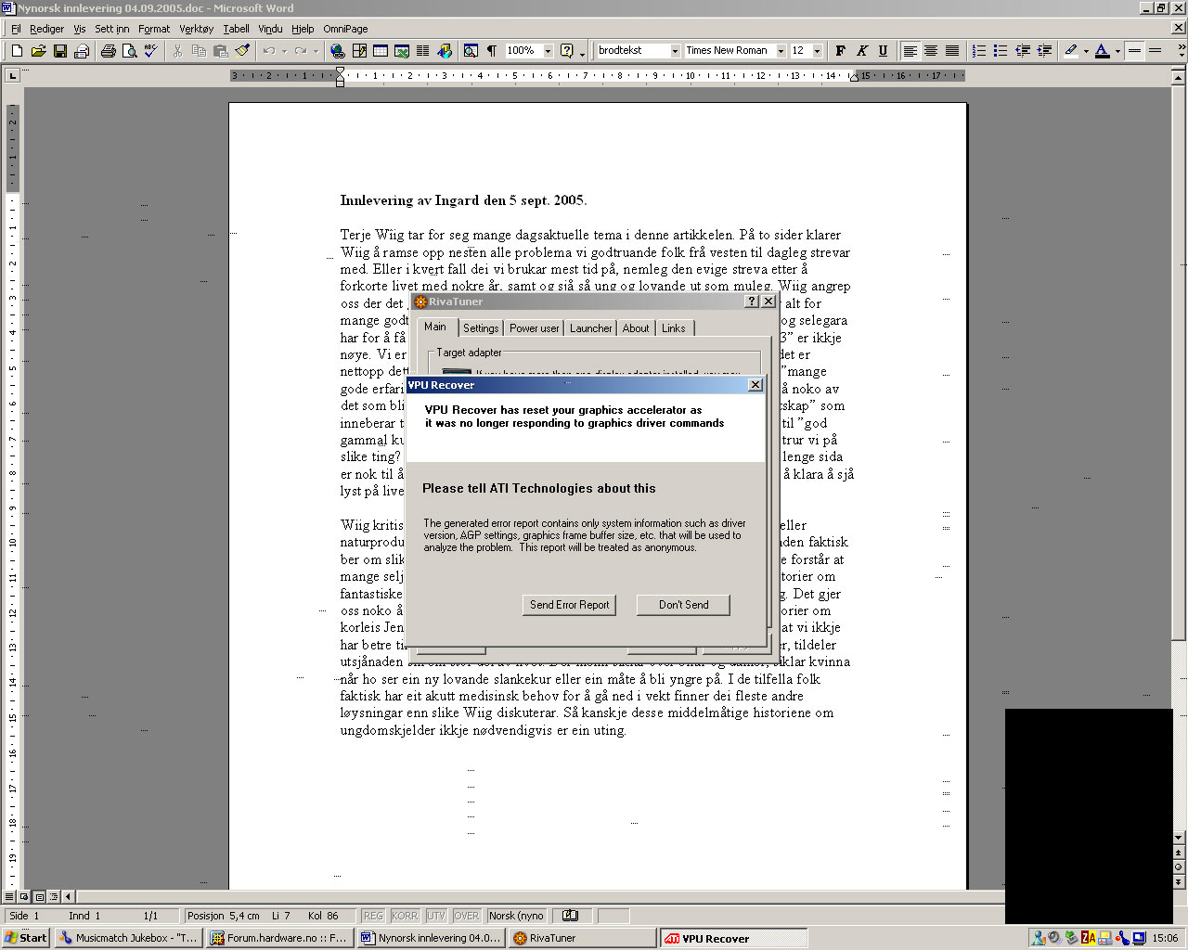Click the Paste clipboard icon

[x=221, y=51]
